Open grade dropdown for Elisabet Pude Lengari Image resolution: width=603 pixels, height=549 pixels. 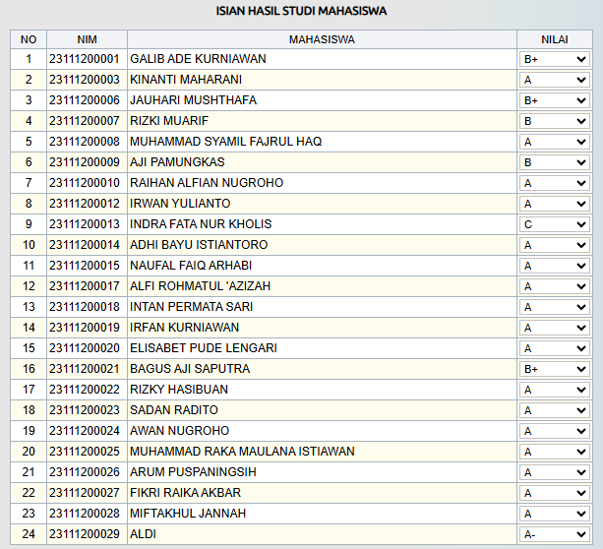pos(554,348)
